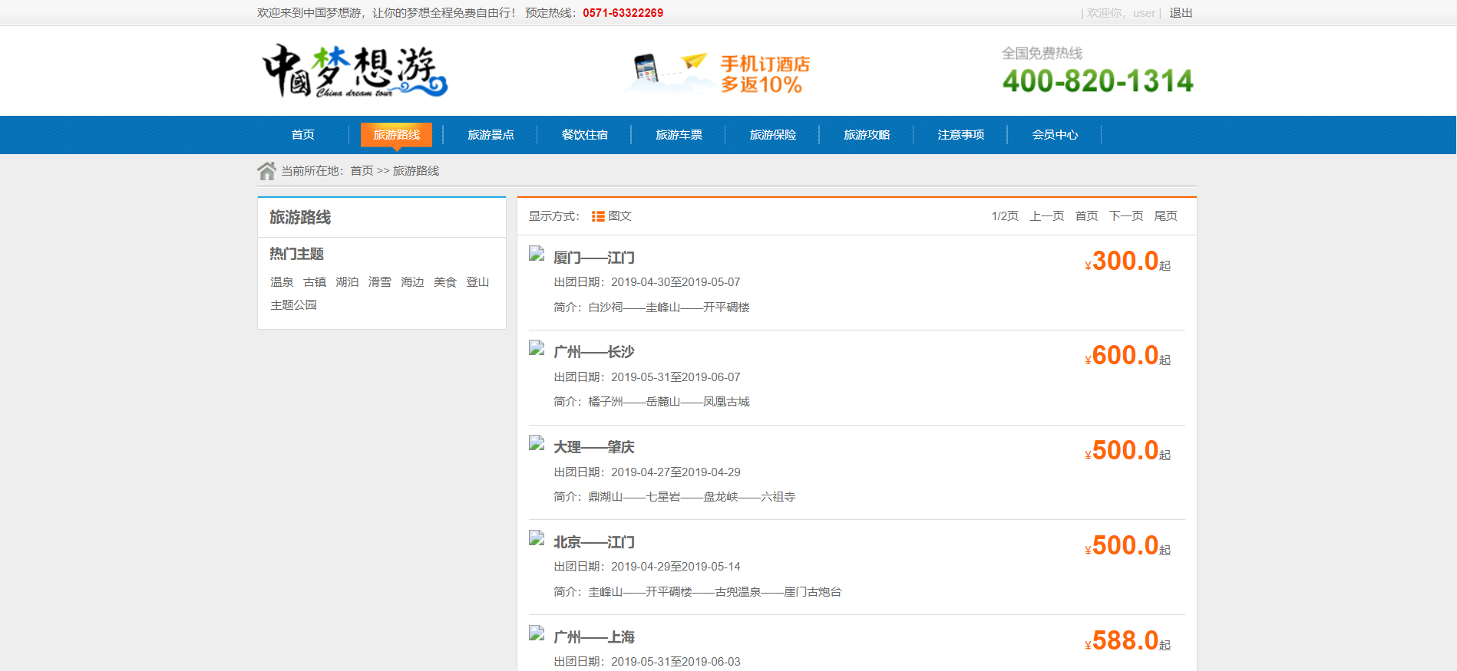
Task: Click the 退出 logout link
Action: (x=1181, y=13)
